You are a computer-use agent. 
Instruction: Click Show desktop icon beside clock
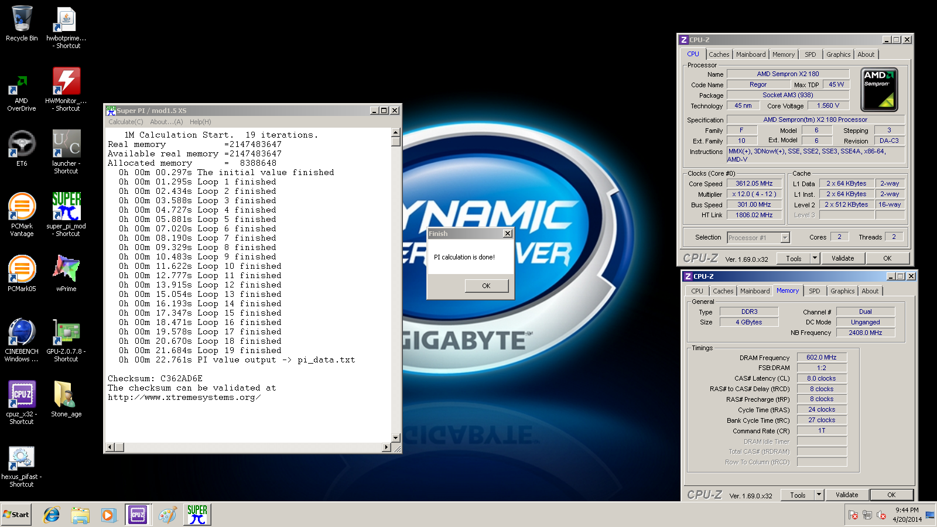tap(930, 515)
